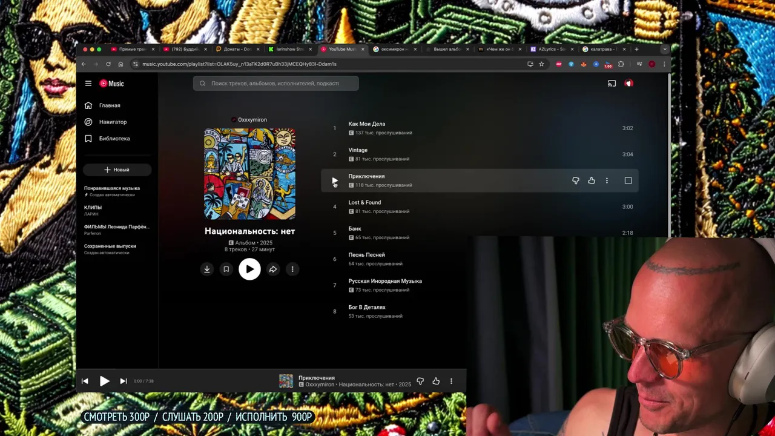Switch to the larinshow Stream tab

(x=290, y=49)
